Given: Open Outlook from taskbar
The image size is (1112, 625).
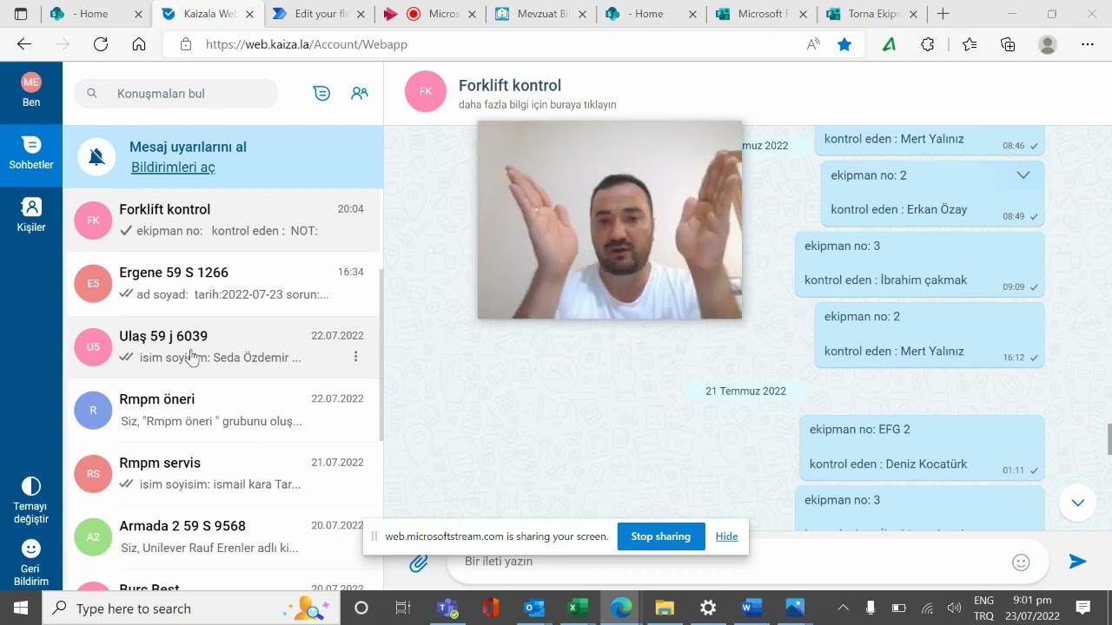Looking at the screenshot, I should coord(533,608).
